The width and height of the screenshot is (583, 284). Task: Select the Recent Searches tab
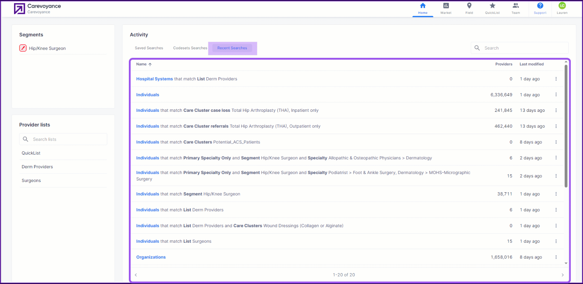click(232, 48)
